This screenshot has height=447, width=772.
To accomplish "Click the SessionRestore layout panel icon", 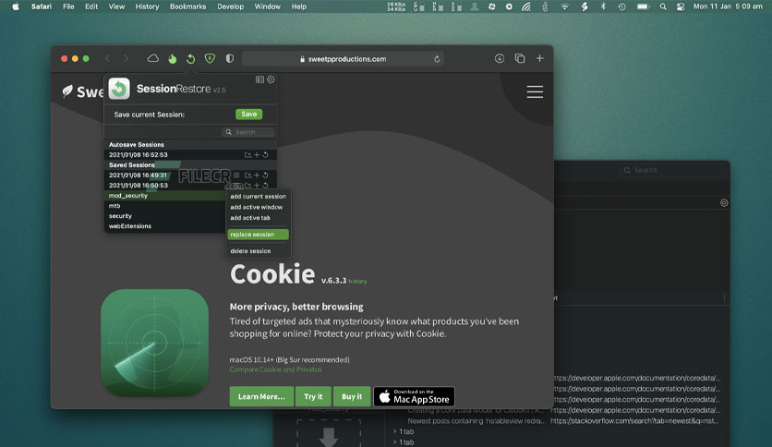I will 260,79.
